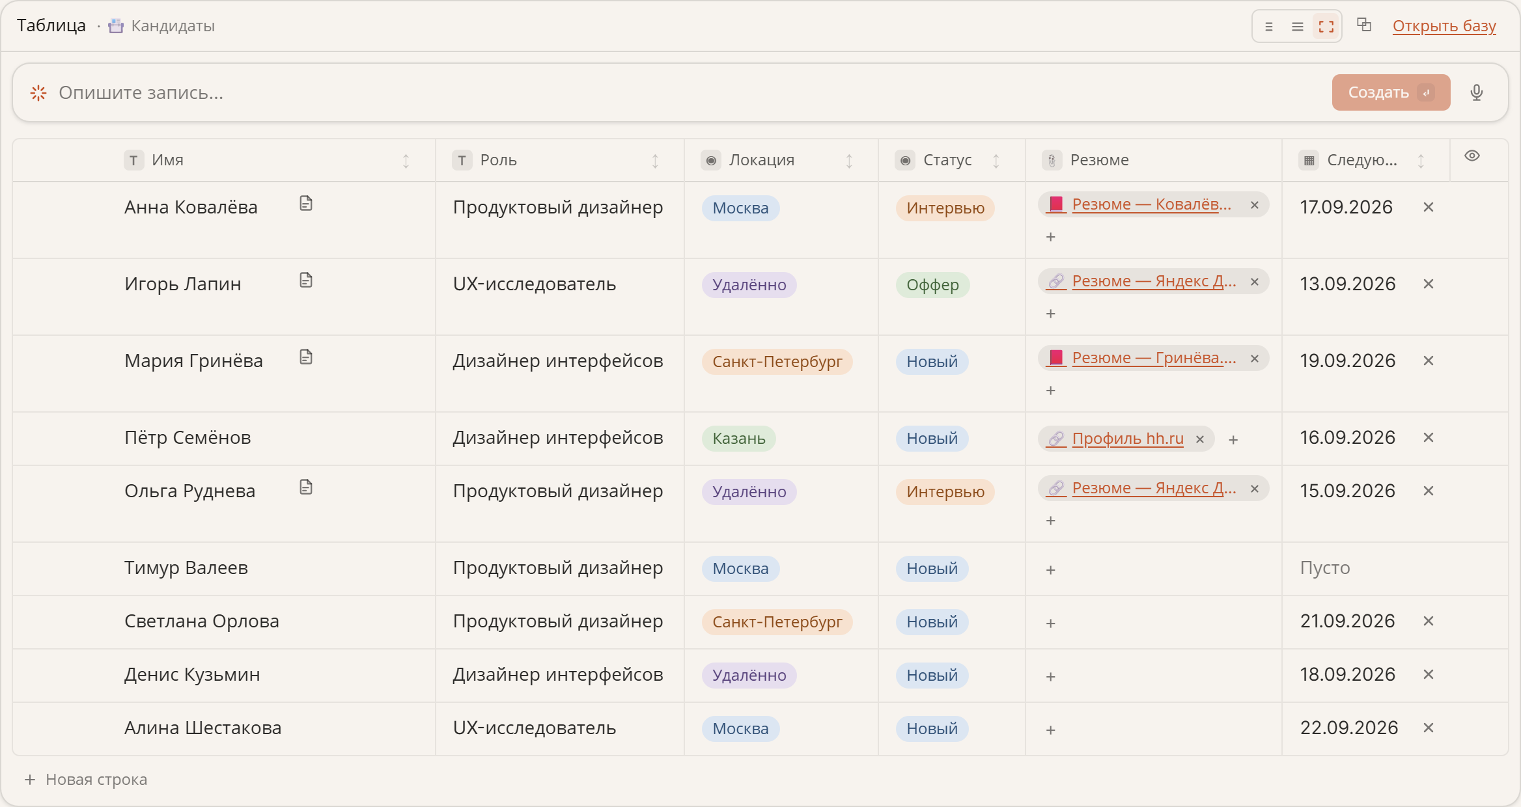The image size is (1521, 807).
Task: Sort by the Имя column
Action: tap(406, 161)
